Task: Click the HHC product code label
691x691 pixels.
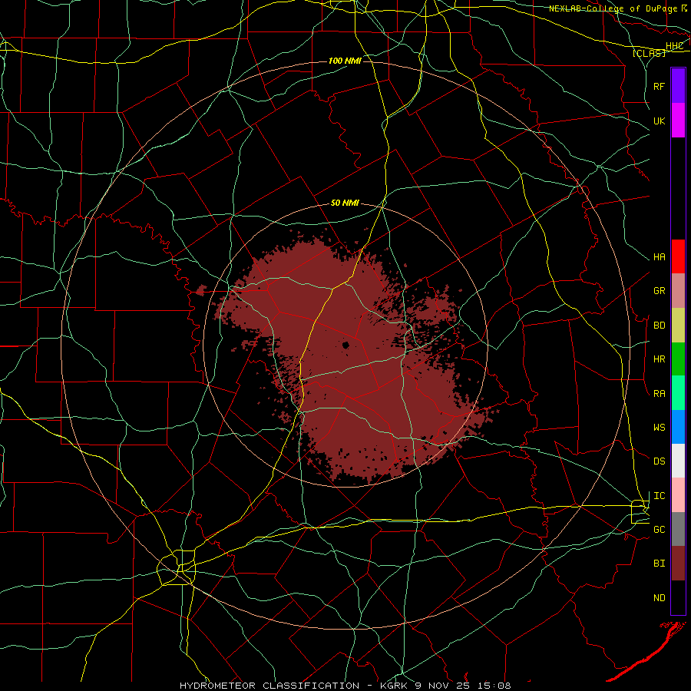Action: click(x=674, y=46)
